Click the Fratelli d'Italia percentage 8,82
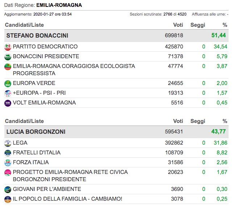The height and width of the screenshot is (213, 234). [x=222, y=153]
